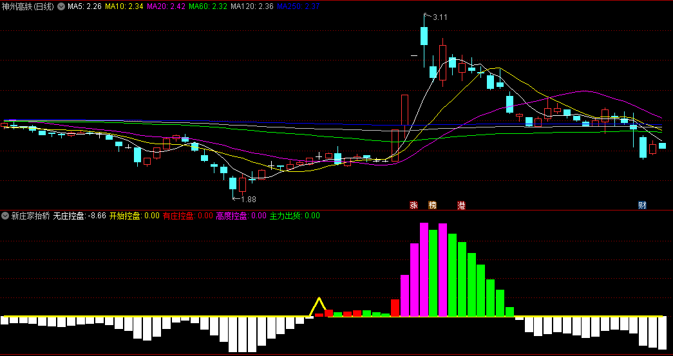
Task: Click the 无庄控盘: -8.66 value label
Action: click(80, 216)
